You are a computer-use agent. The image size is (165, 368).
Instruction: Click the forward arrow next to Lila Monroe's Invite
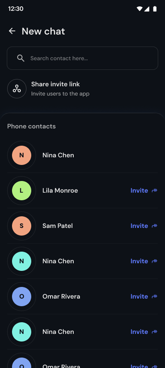coord(155,190)
